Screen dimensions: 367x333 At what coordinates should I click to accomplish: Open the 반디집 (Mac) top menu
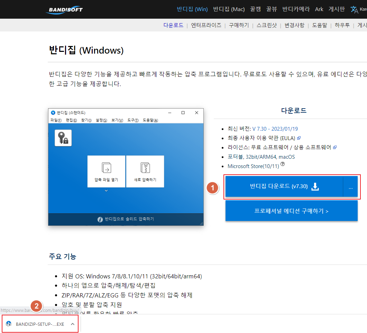point(229,9)
